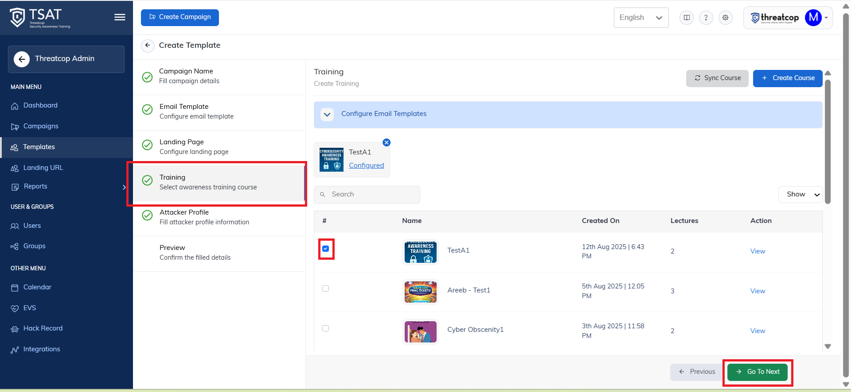This screenshot has height=392, width=851.
Task: Click the M user avatar
Action: coord(813,18)
